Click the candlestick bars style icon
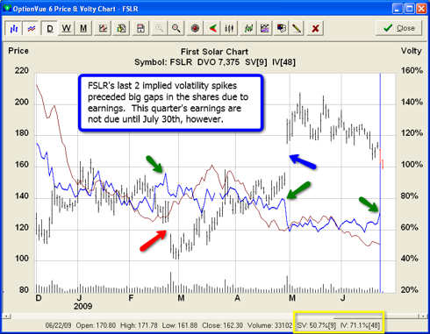This screenshot has width=430, height=334. click(229, 28)
